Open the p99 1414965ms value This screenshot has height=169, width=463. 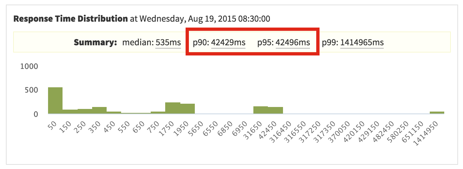[362, 43]
